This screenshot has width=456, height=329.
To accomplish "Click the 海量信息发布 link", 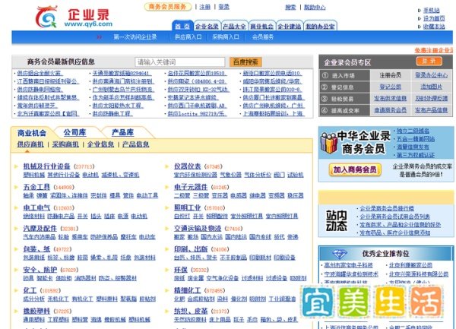I will (413, 147).
